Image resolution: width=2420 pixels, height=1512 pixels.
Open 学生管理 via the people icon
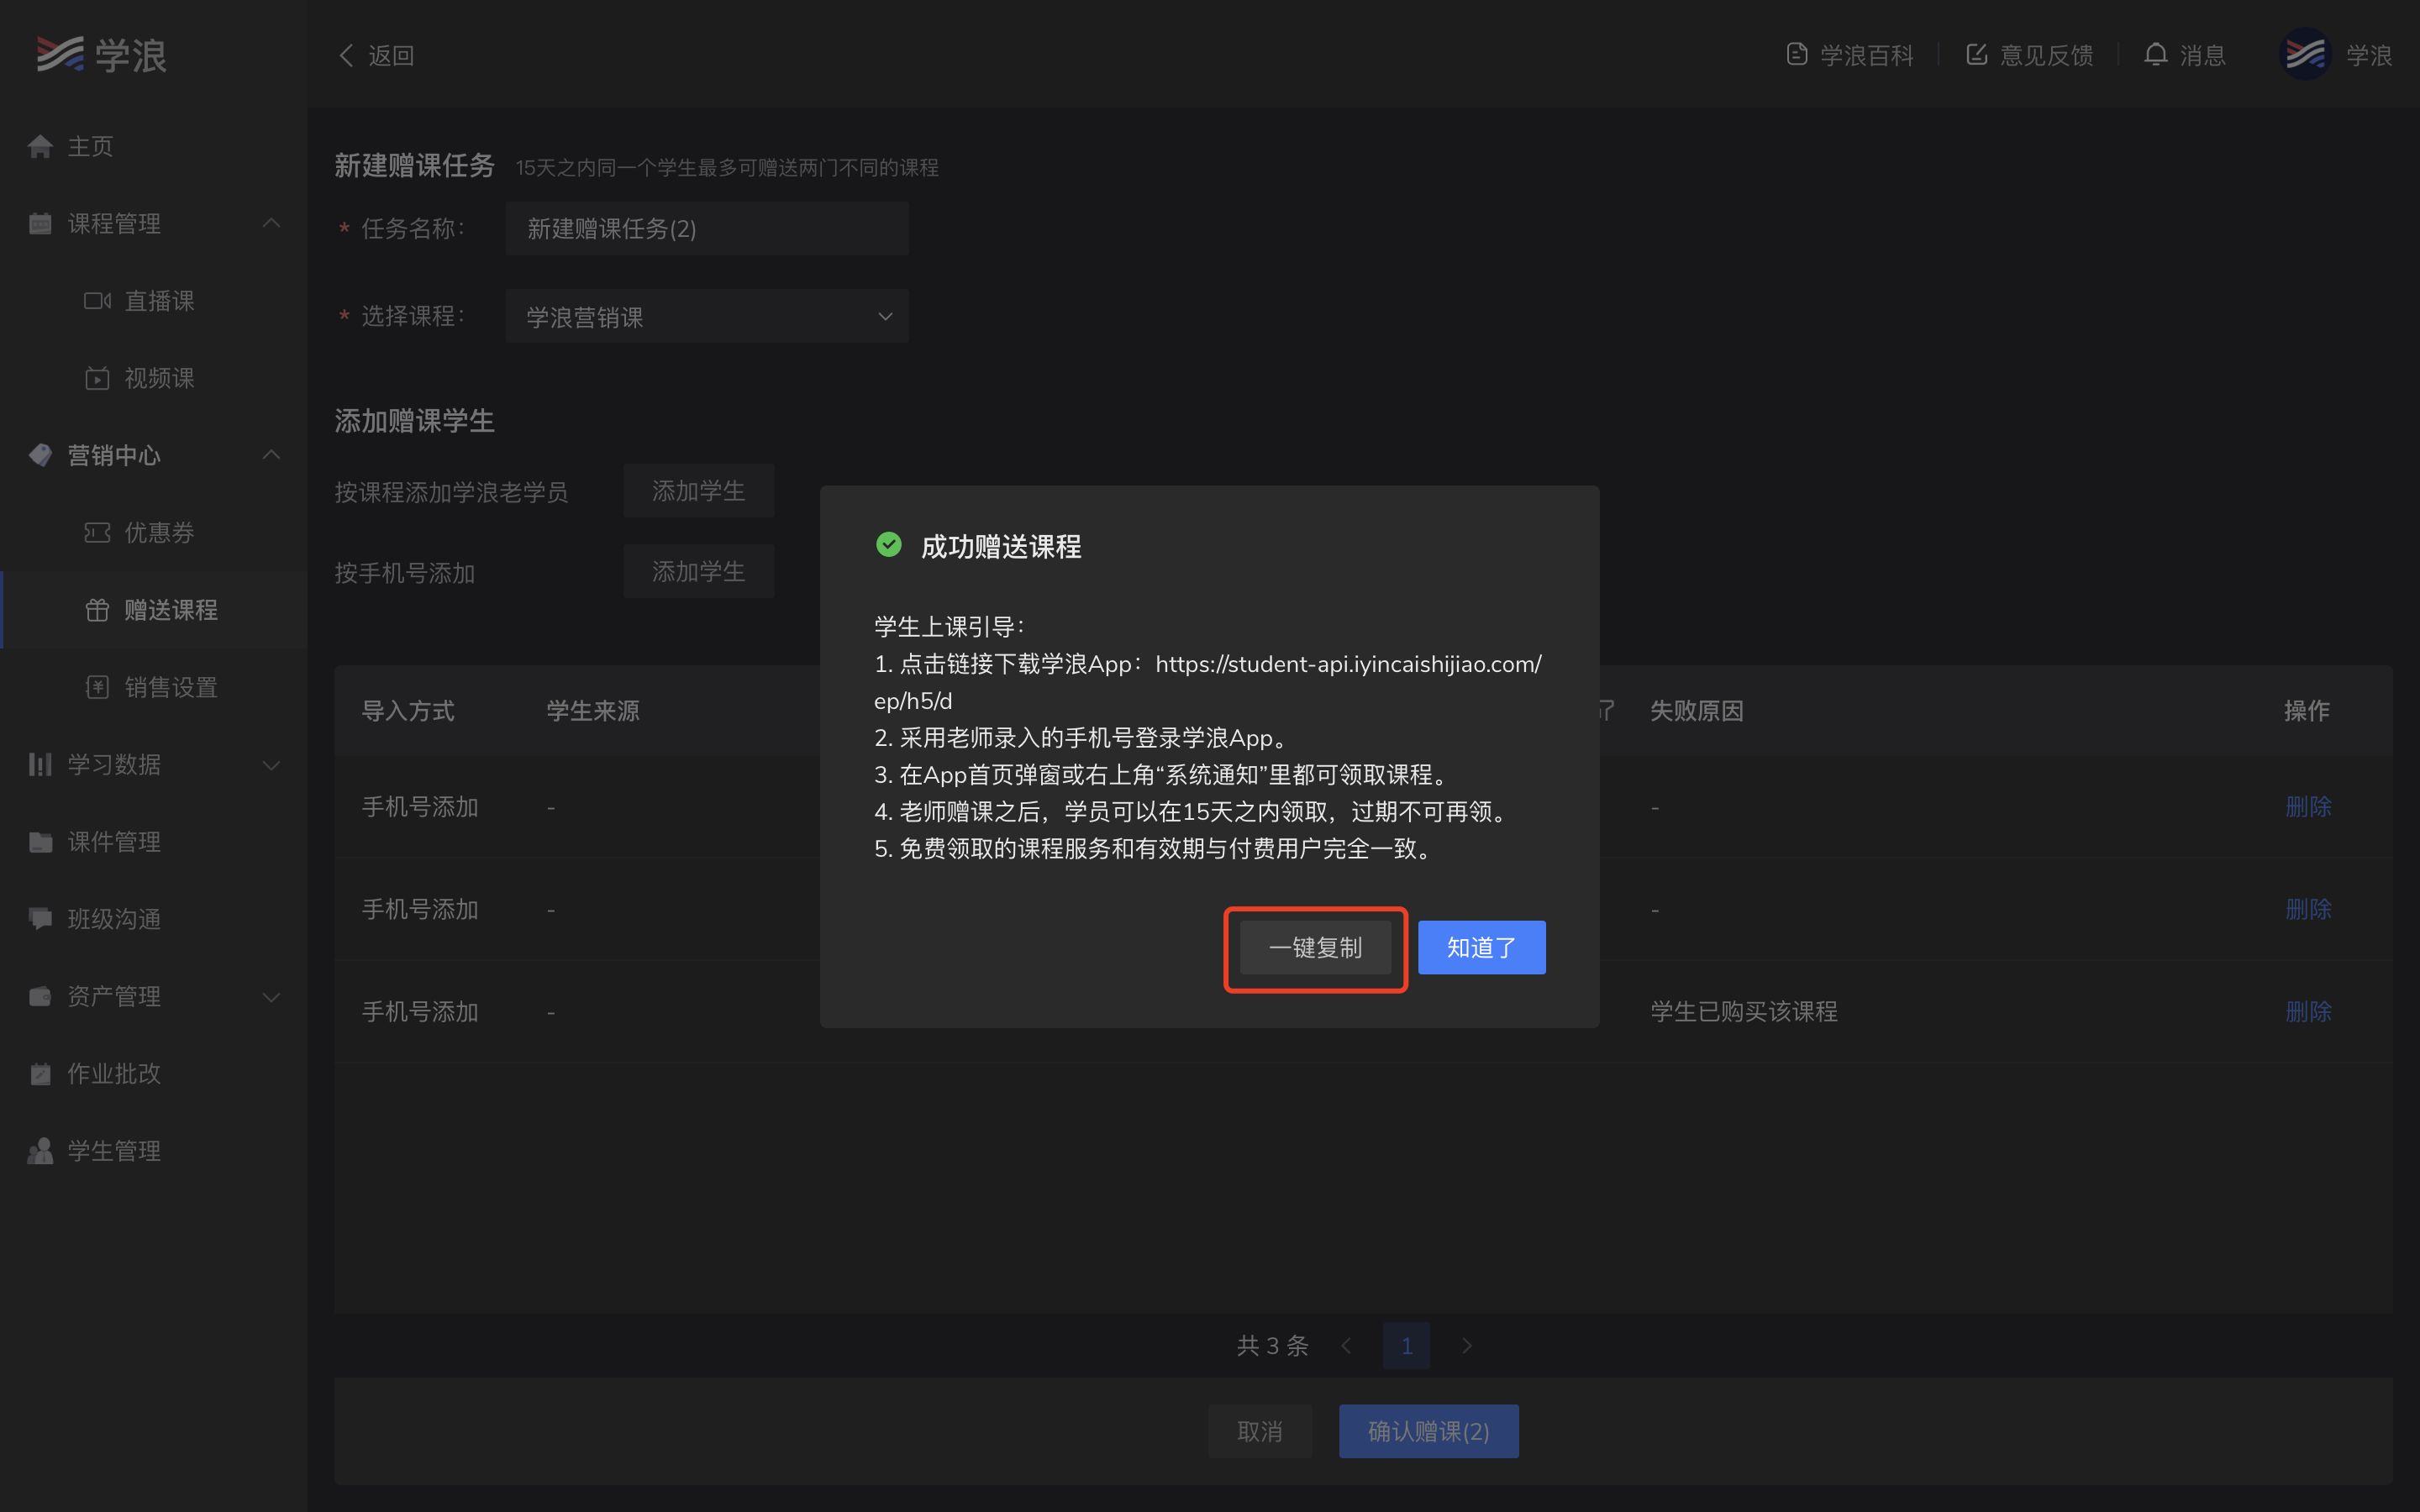(40, 1150)
